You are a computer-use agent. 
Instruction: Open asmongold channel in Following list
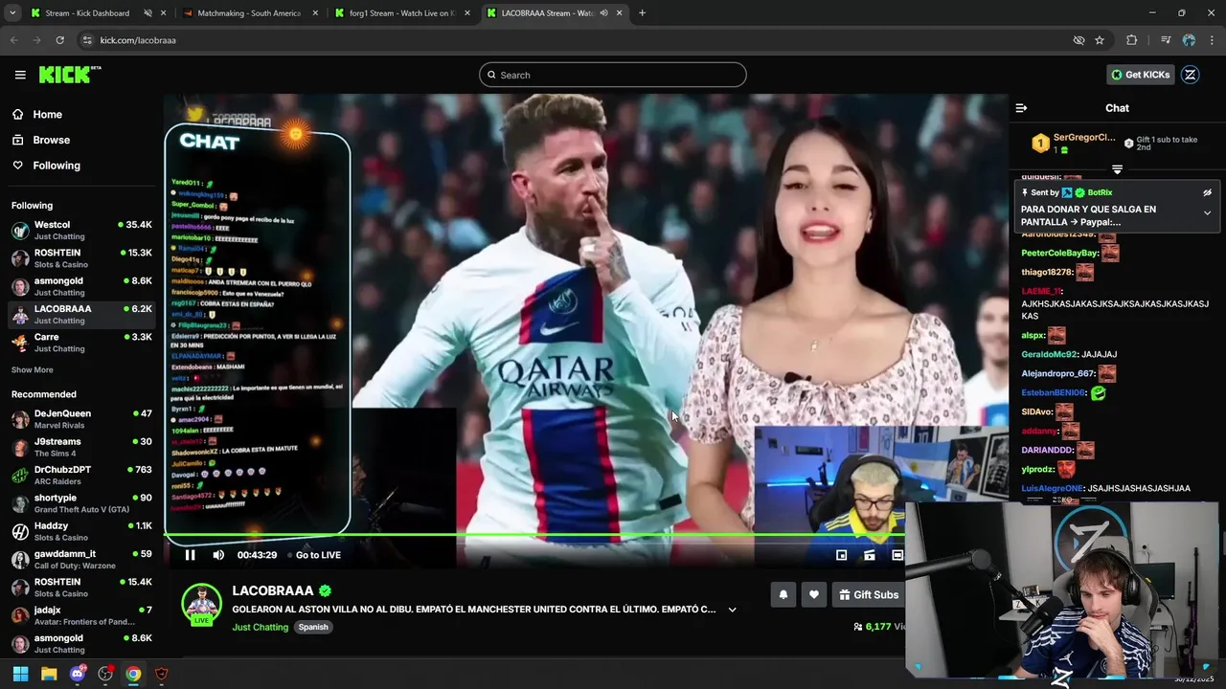click(81, 286)
